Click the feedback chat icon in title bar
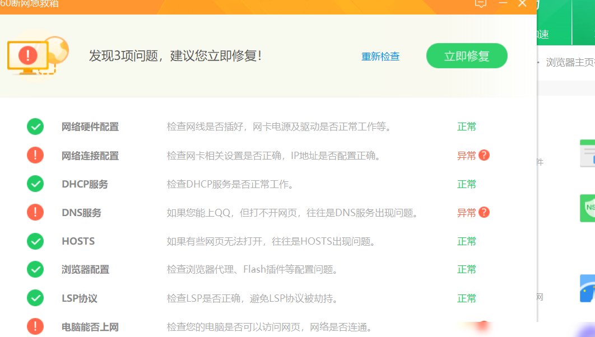Viewport: 595px width, 337px height. tap(480, 3)
